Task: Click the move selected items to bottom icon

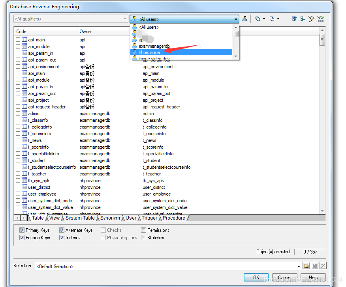Action: [x=303, y=19]
